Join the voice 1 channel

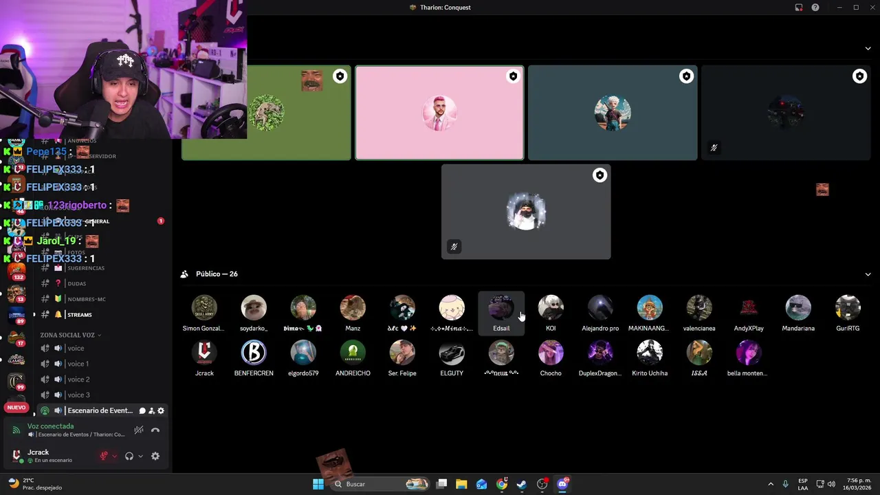point(78,364)
